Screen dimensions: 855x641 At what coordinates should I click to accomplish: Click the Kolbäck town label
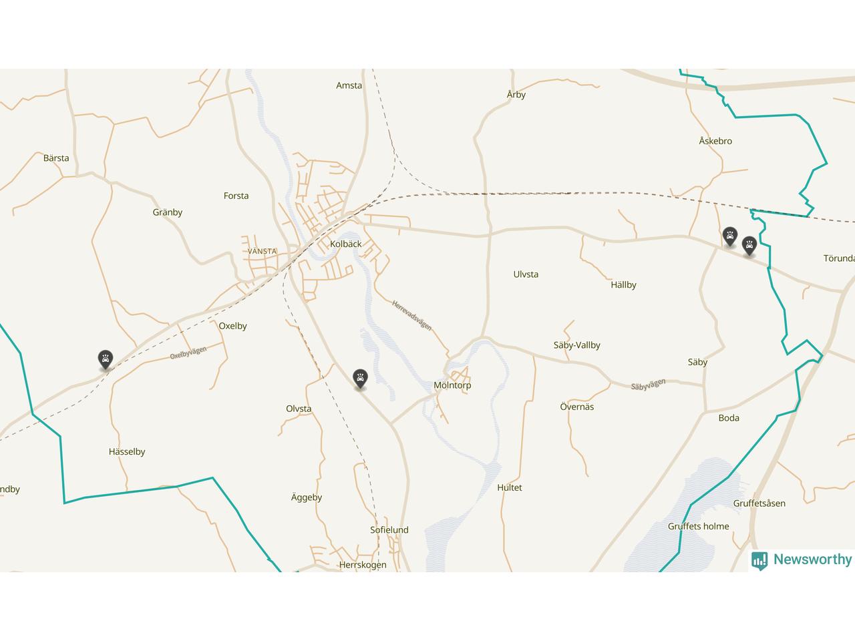coord(346,244)
